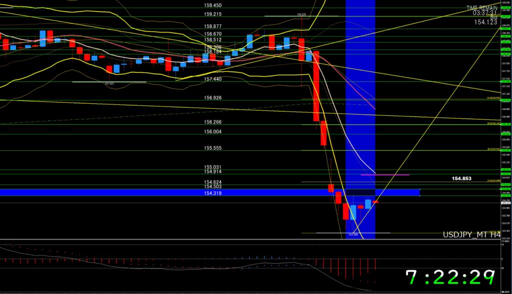Click the Bid price 154.123 readout
512x294 pixels.
point(485,22)
